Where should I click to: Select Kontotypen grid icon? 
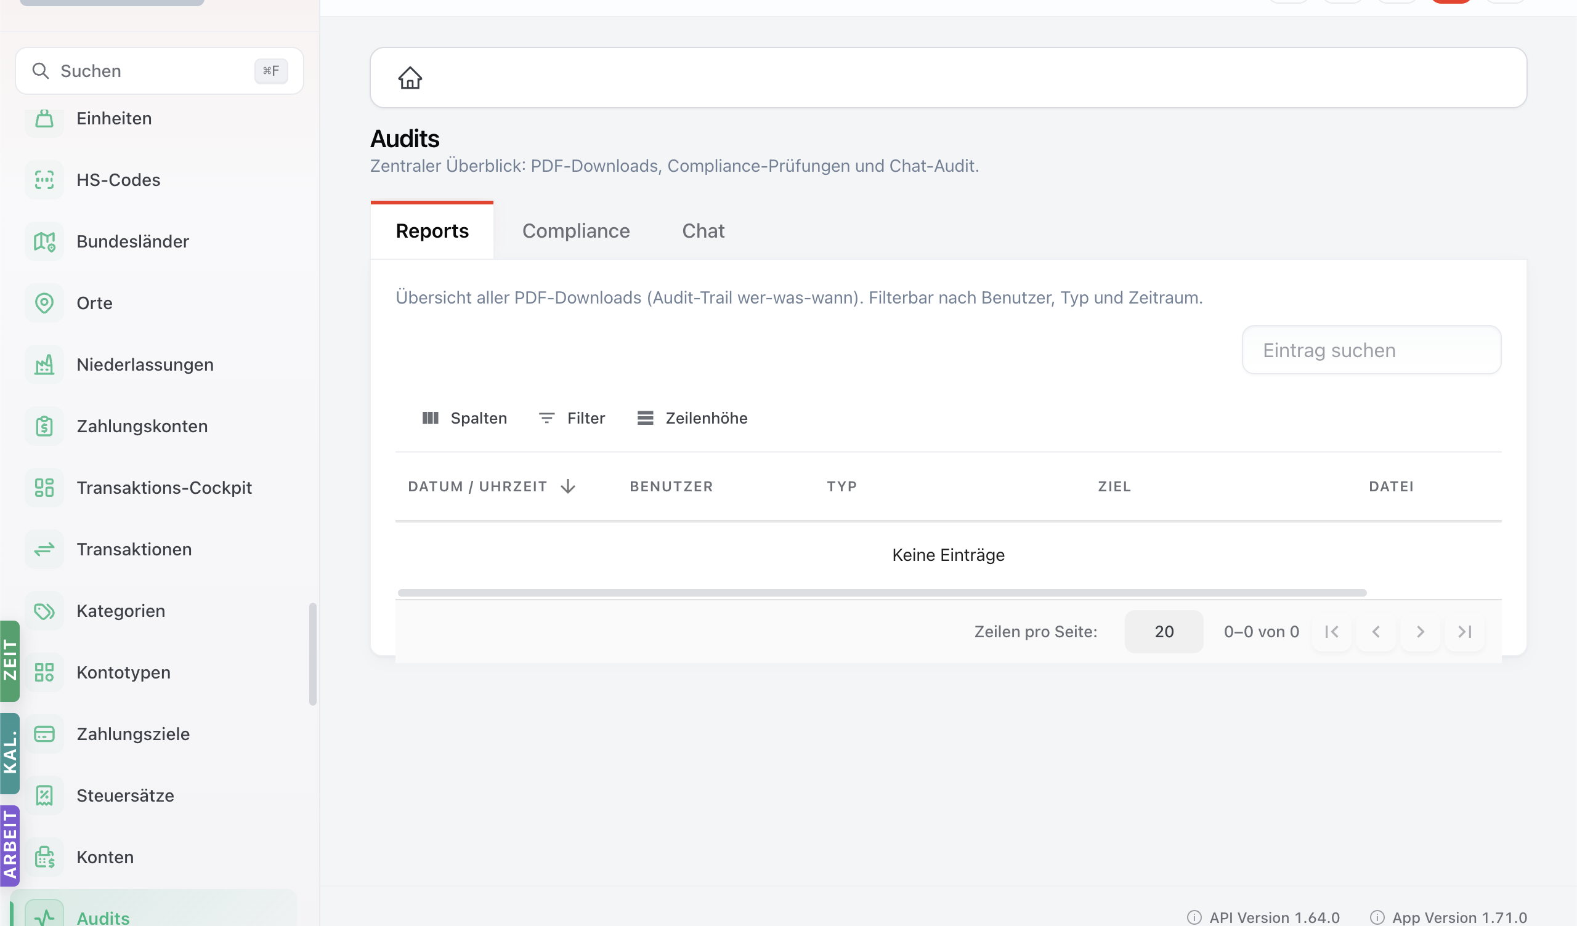click(44, 672)
